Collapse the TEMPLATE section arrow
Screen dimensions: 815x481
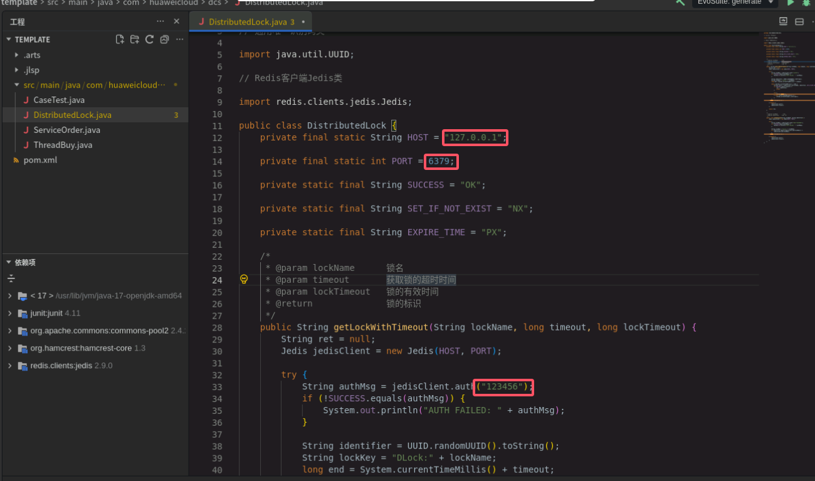[9, 40]
